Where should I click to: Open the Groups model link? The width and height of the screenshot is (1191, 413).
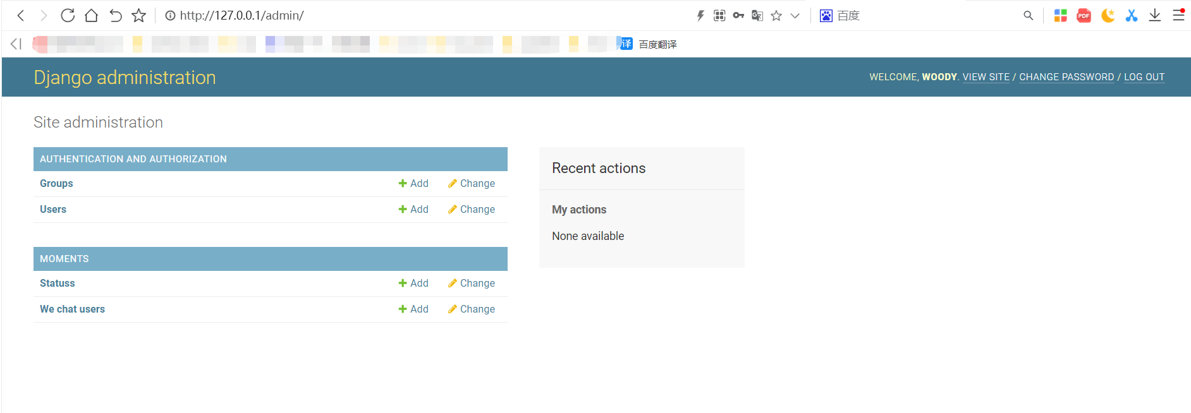[x=56, y=183]
